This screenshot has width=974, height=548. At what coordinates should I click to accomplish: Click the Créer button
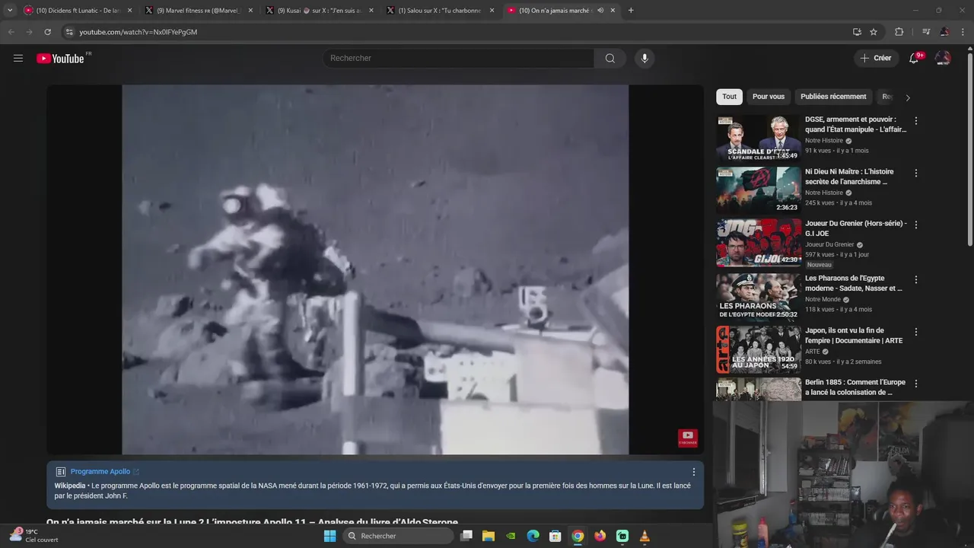[x=875, y=58]
